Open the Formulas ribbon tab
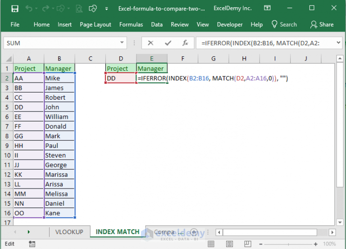Screen dimensions: 346x249 click(x=131, y=24)
